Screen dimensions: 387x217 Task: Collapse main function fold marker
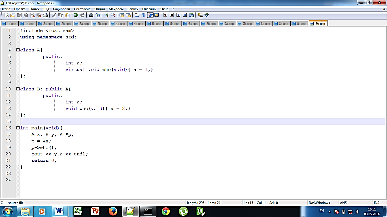tap(18, 128)
